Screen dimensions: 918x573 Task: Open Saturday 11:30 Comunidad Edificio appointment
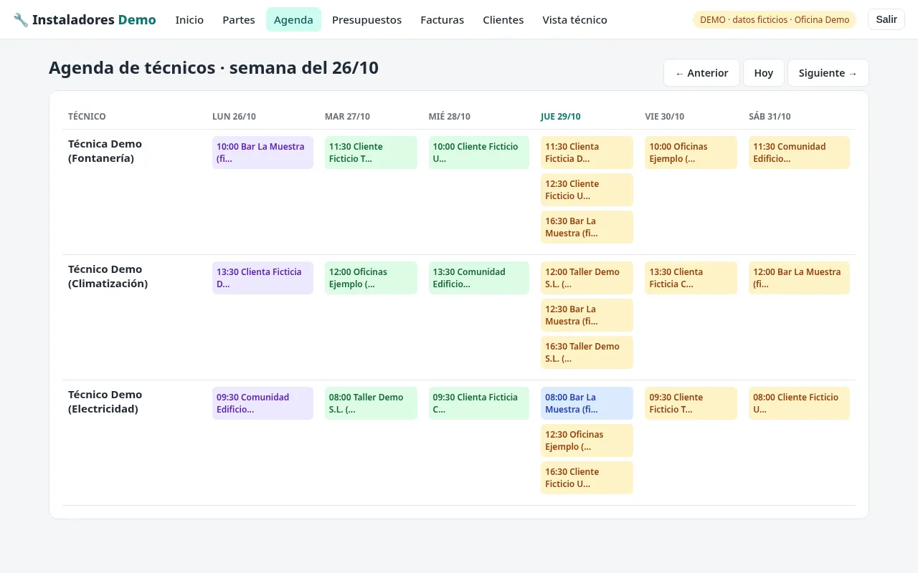click(799, 153)
